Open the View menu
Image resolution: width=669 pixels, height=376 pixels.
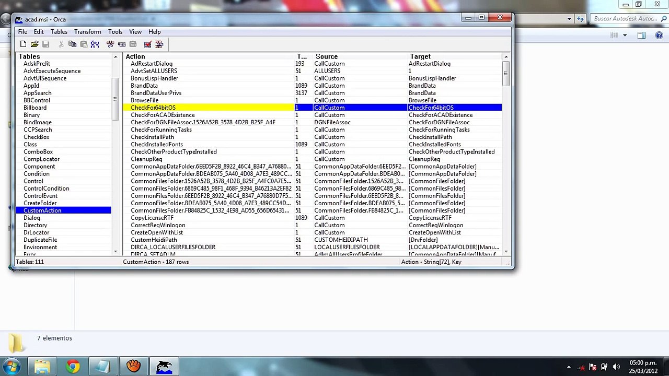(135, 32)
